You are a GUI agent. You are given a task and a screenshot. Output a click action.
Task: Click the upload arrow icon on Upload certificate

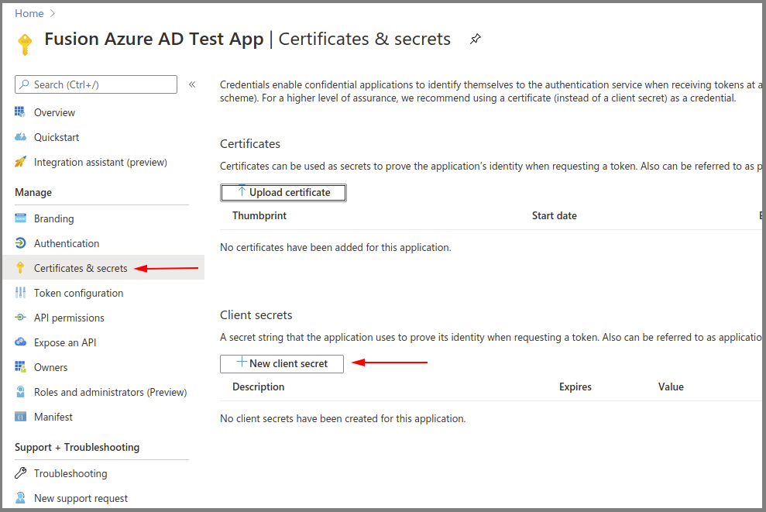point(242,191)
